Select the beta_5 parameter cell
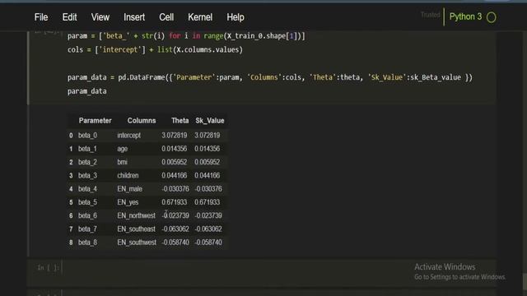The height and width of the screenshot is (296, 527). tap(88, 202)
